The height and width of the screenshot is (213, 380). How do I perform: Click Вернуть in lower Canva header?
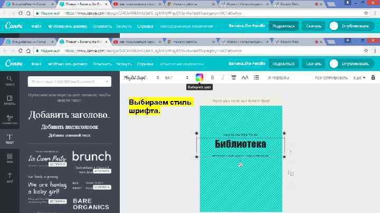coord(124,64)
